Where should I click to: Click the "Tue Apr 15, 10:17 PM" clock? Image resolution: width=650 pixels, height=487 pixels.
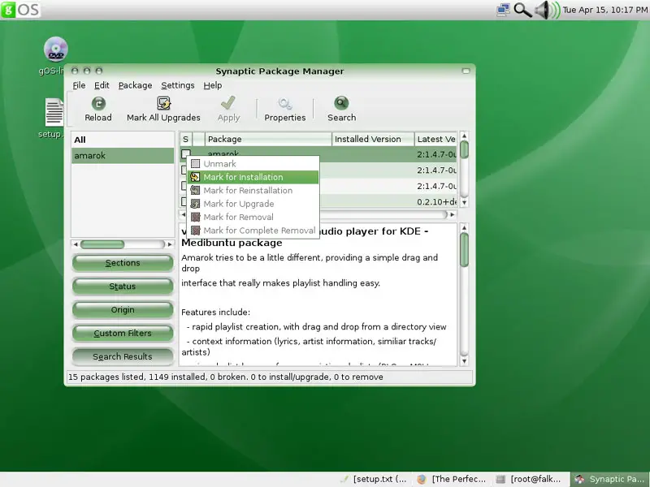click(604, 10)
